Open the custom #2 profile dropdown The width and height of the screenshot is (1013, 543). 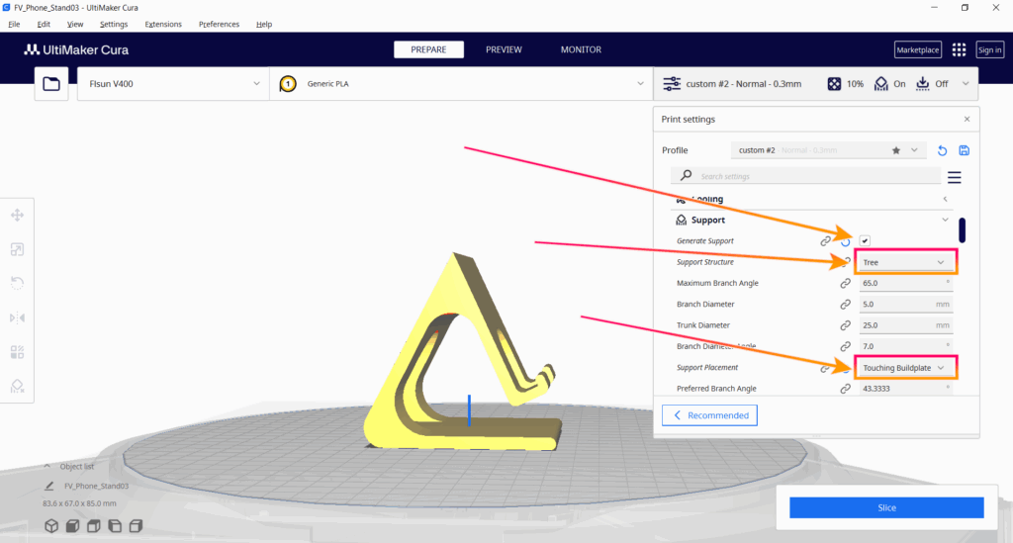click(x=829, y=150)
